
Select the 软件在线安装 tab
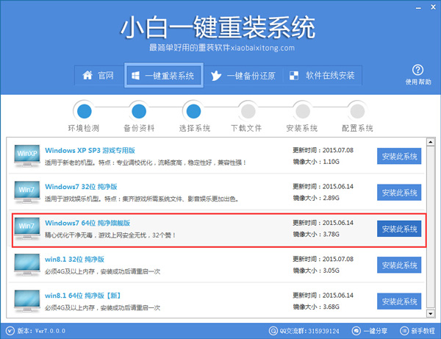click(x=323, y=76)
